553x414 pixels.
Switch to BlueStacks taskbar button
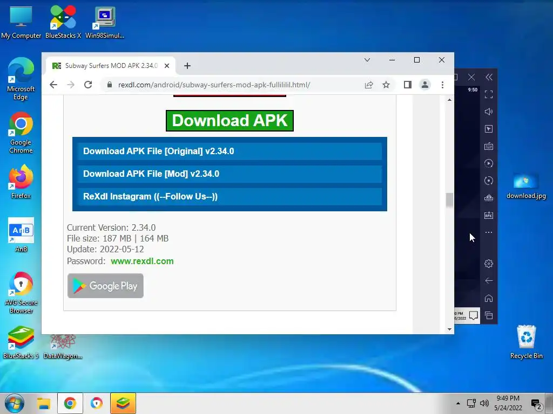[x=123, y=403]
